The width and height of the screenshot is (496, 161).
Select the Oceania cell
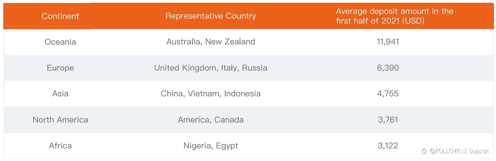(60, 42)
